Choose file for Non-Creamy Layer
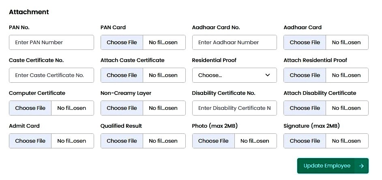 coord(122,108)
